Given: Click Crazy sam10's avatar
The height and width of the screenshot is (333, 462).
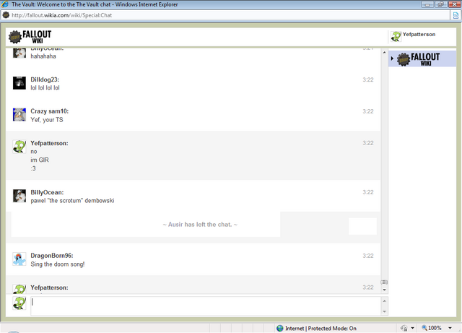Looking at the screenshot, I should click(19, 115).
